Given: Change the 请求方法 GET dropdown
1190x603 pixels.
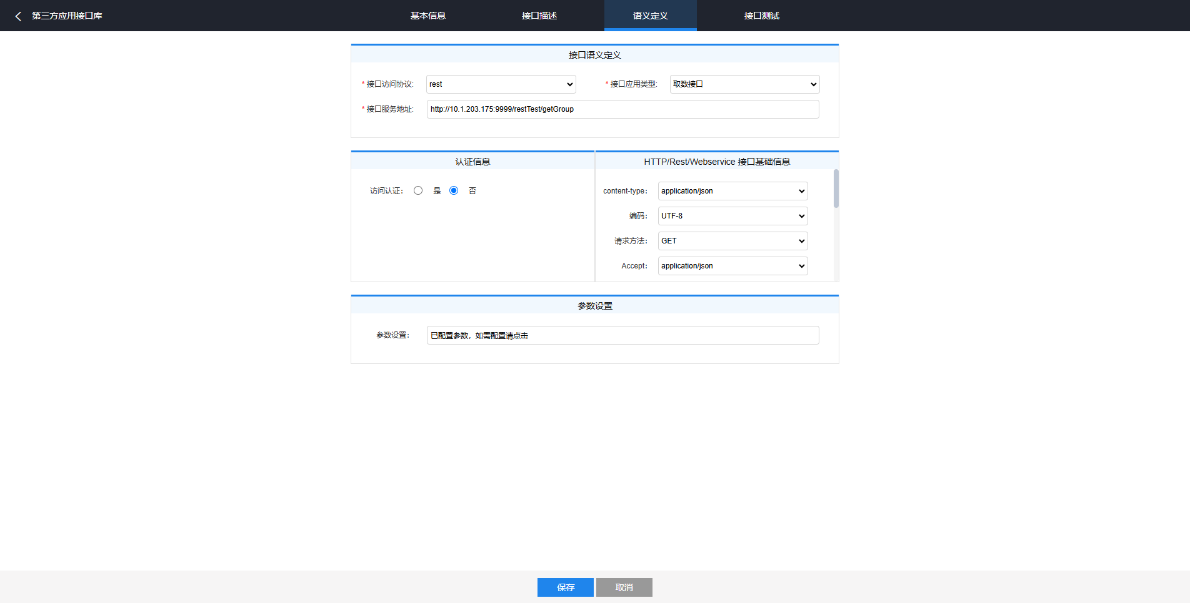Looking at the screenshot, I should pyautogui.click(x=732, y=241).
